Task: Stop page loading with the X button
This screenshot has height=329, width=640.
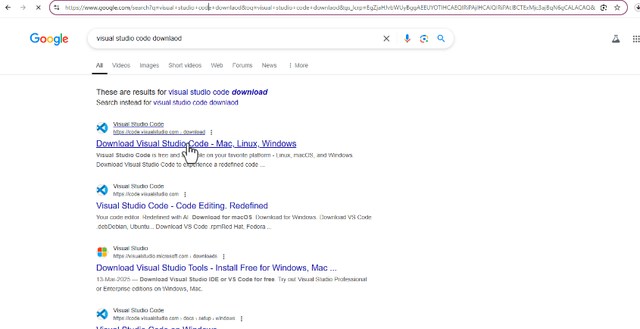Action: (38, 8)
